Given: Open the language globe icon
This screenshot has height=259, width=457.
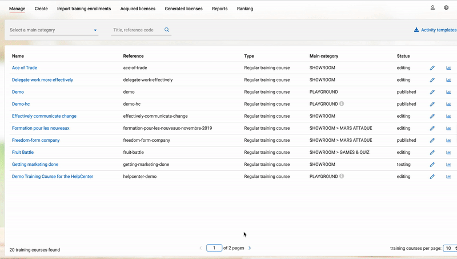Looking at the screenshot, I should pos(446,7).
